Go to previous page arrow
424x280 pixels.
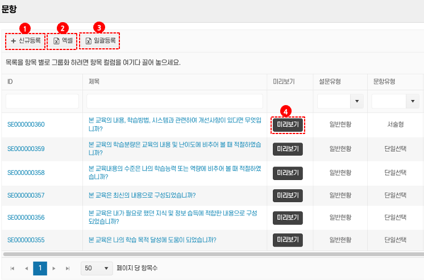[x=26, y=268]
